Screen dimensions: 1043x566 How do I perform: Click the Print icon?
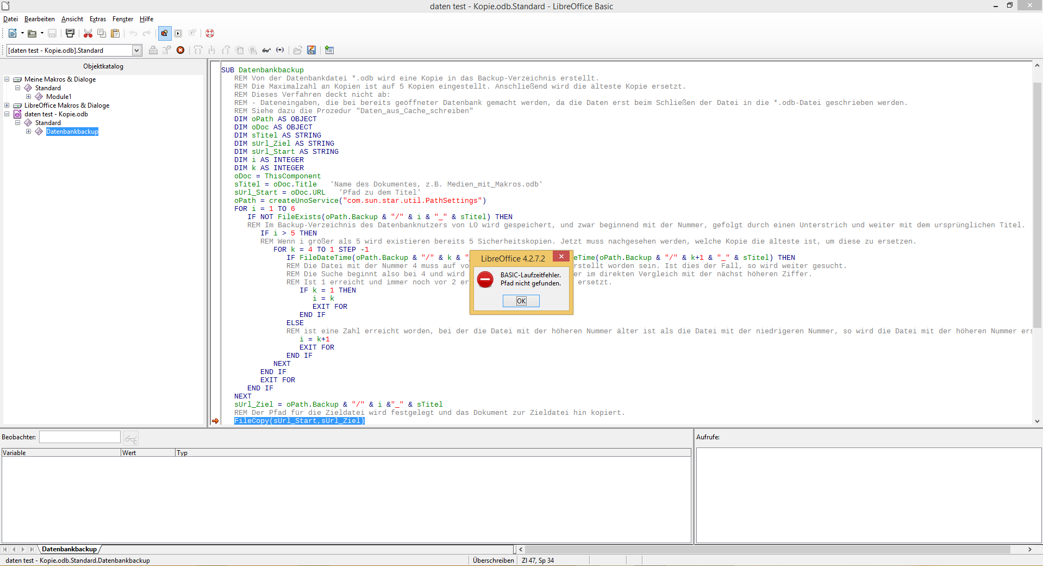[x=70, y=33]
